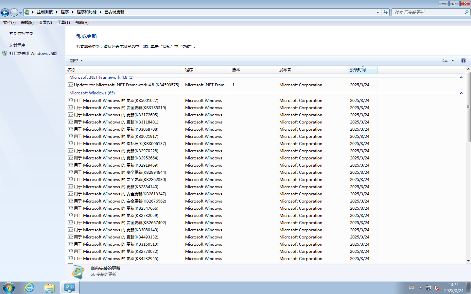Click the change view icon in toolbar
Screen dimensions: 471x294
[x=445, y=60]
